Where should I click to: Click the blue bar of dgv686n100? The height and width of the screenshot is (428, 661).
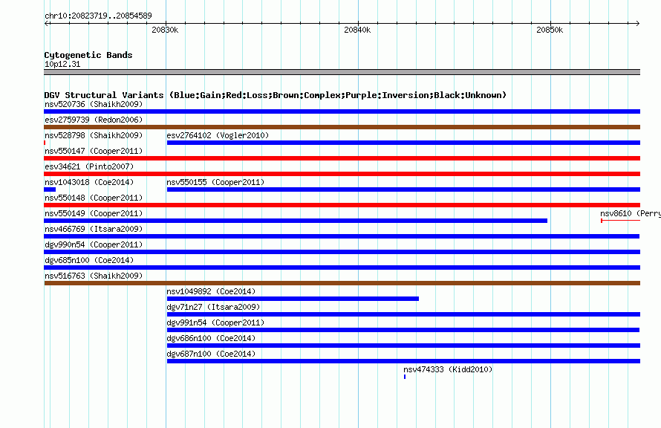point(403,346)
